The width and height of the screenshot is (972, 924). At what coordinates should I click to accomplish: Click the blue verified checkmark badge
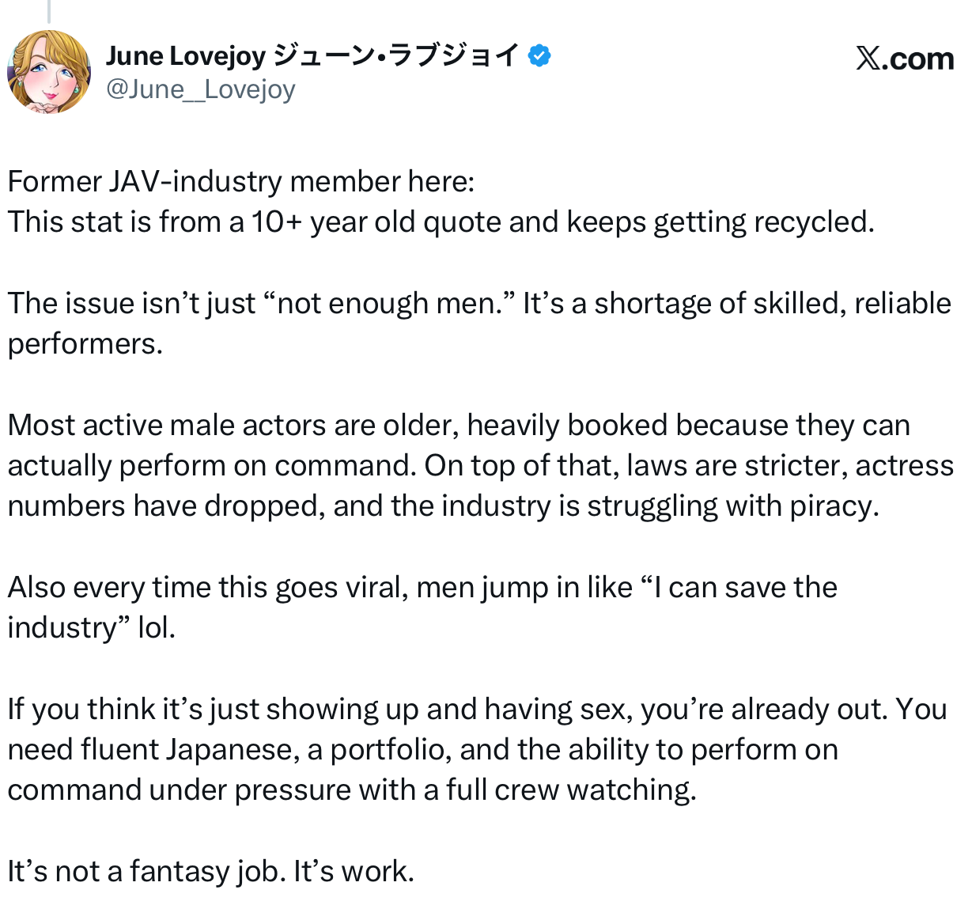click(x=539, y=56)
